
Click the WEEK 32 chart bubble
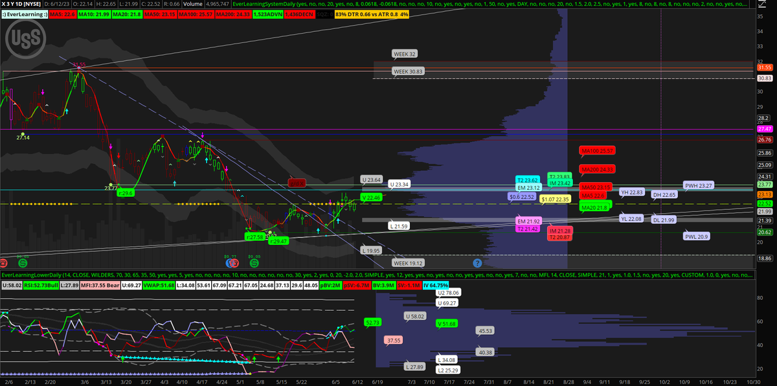coord(404,54)
